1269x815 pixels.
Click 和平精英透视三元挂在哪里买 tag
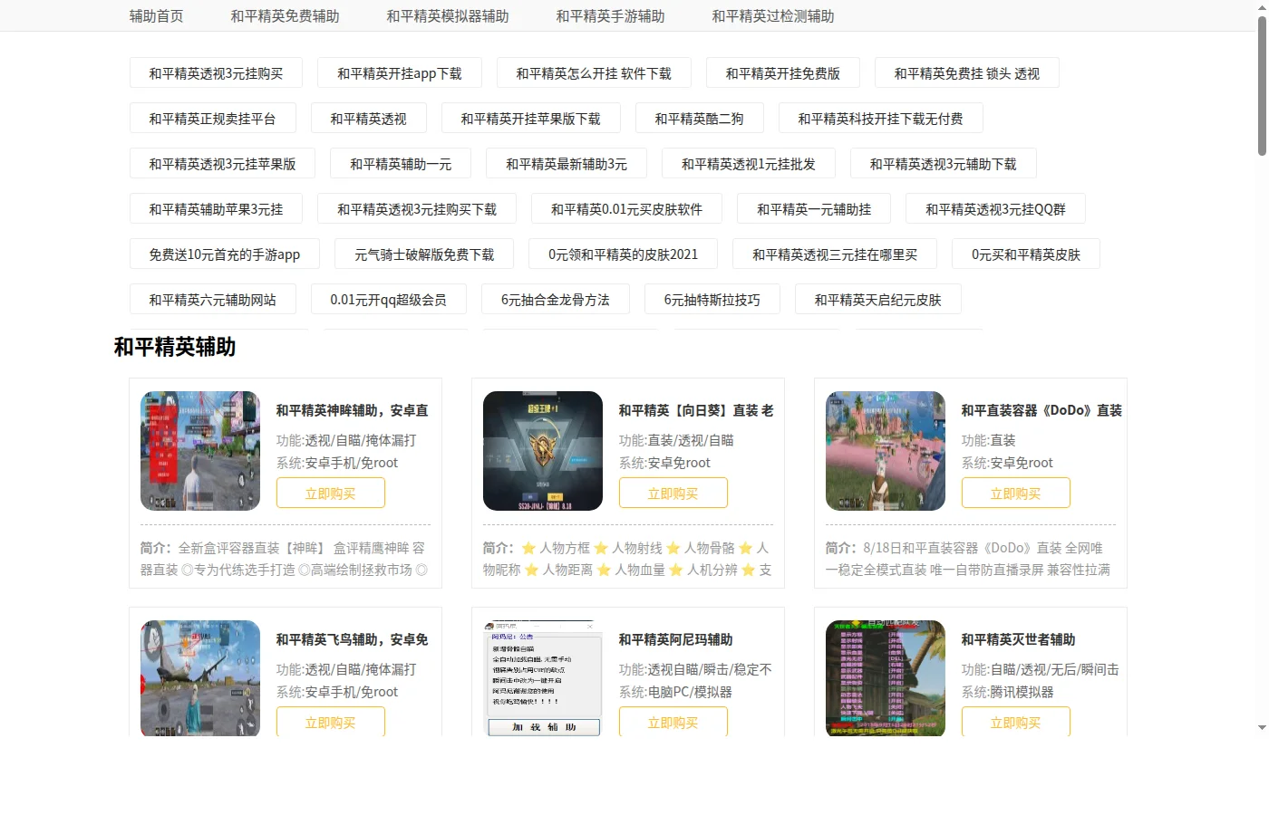(835, 254)
